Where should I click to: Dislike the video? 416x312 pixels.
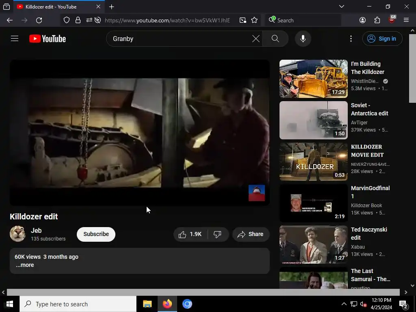pos(218,234)
